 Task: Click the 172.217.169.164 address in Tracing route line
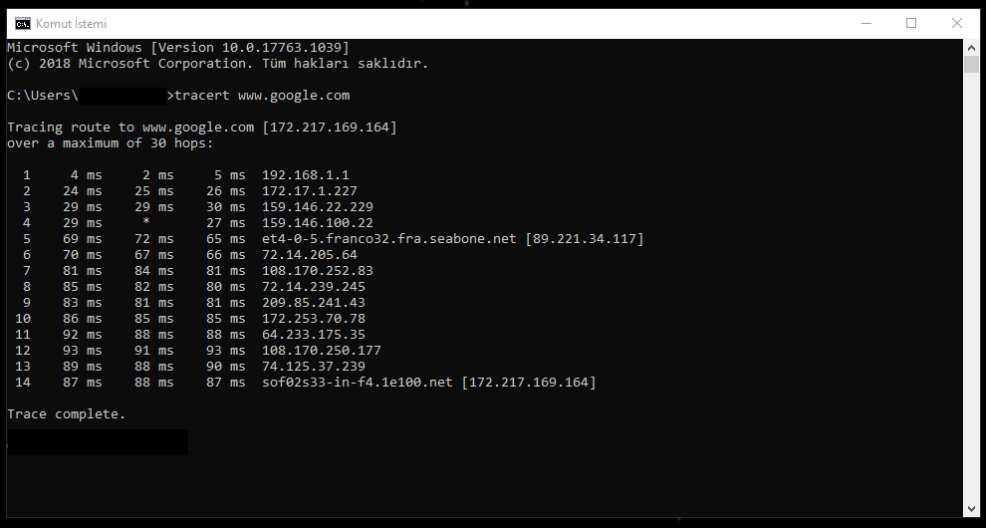click(x=330, y=128)
